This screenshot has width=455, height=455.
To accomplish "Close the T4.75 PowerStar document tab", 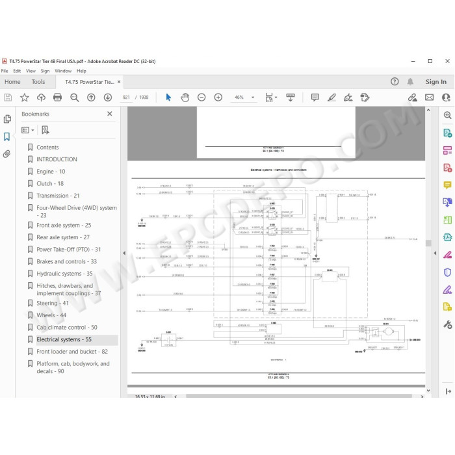I will click(119, 82).
